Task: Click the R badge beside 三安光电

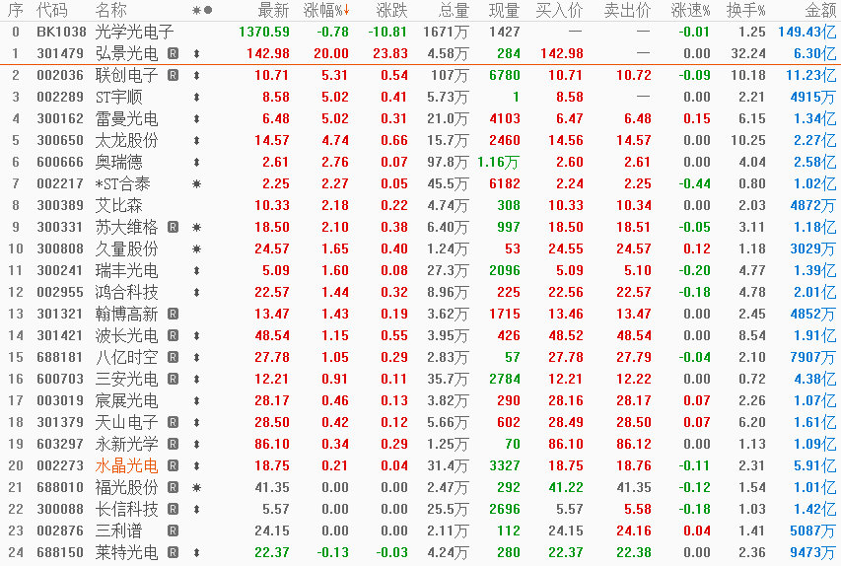Action: click(173, 379)
